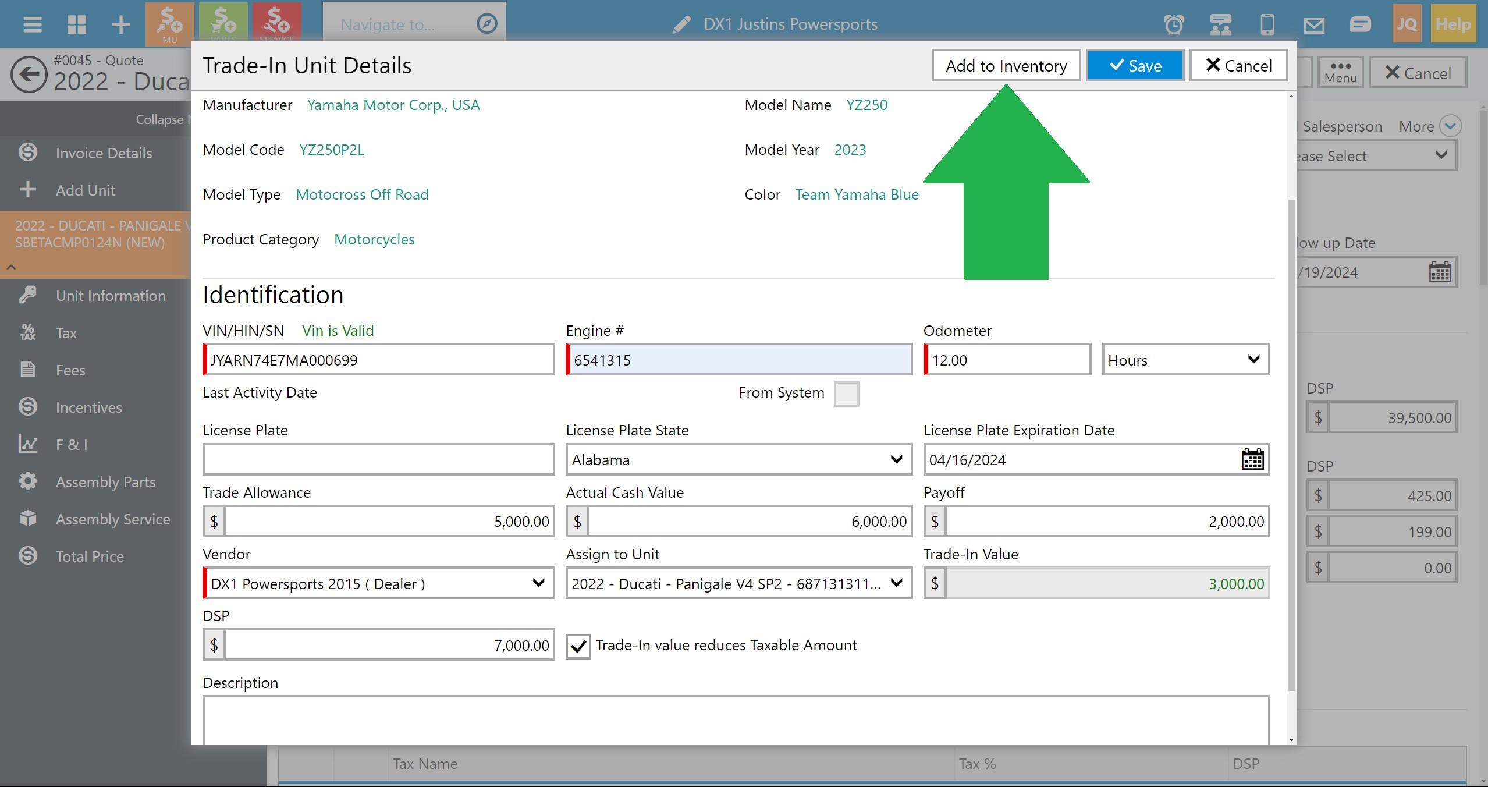This screenshot has height=787, width=1488.
Task: Click the grid dashboard icon
Action: [x=76, y=24]
